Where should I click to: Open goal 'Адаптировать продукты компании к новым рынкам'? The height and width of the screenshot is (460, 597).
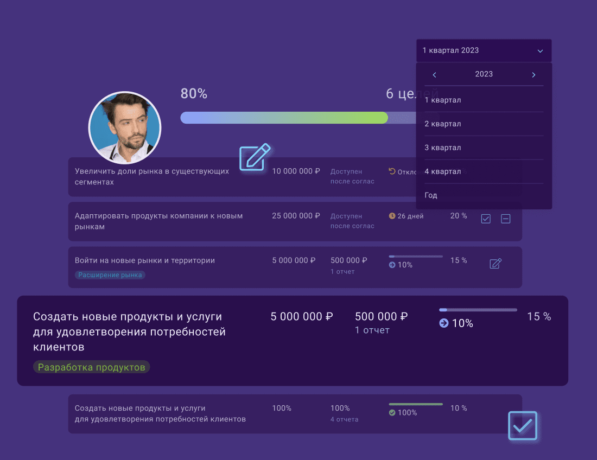(159, 221)
